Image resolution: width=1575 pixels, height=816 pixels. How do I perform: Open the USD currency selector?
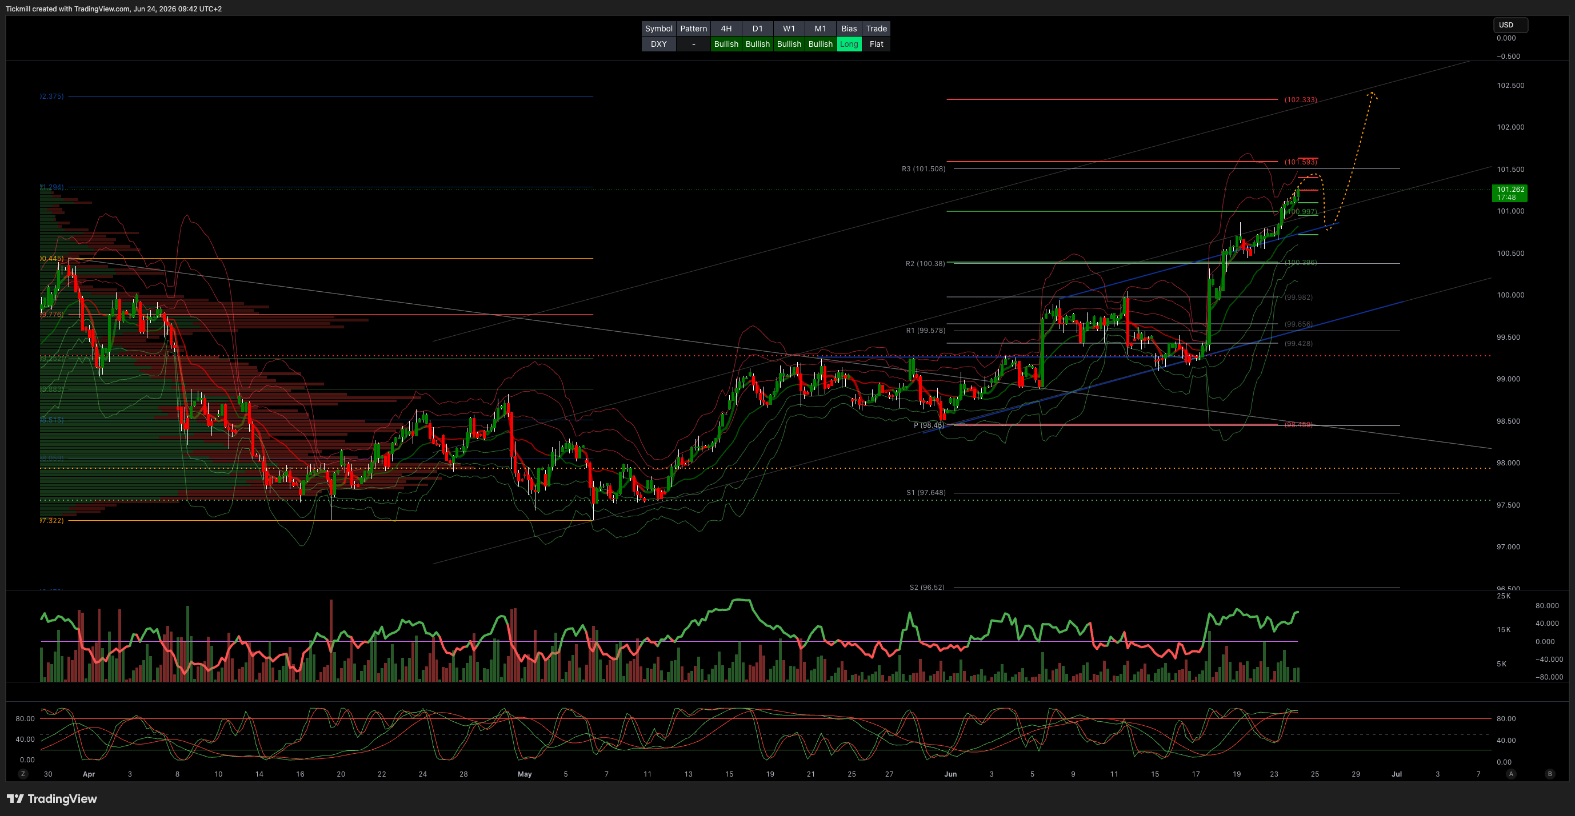tap(1510, 25)
